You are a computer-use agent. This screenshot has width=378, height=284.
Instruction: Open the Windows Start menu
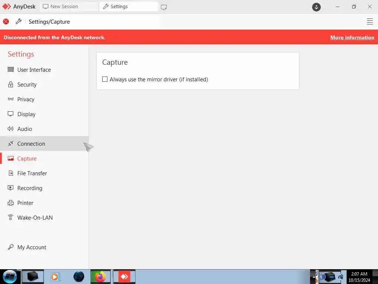pyautogui.click(x=10, y=277)
